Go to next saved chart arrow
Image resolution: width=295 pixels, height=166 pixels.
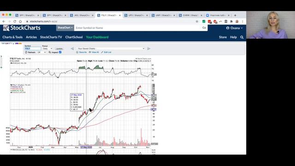pyautogui.click(x=149, y=49)
